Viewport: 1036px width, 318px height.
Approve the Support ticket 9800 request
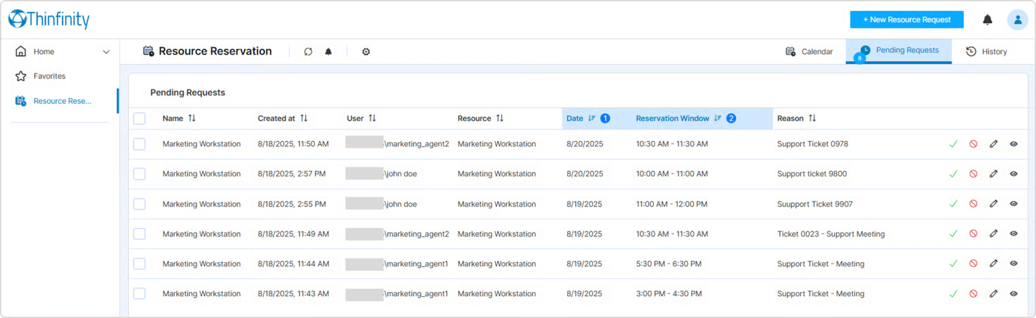coord(954,174)
